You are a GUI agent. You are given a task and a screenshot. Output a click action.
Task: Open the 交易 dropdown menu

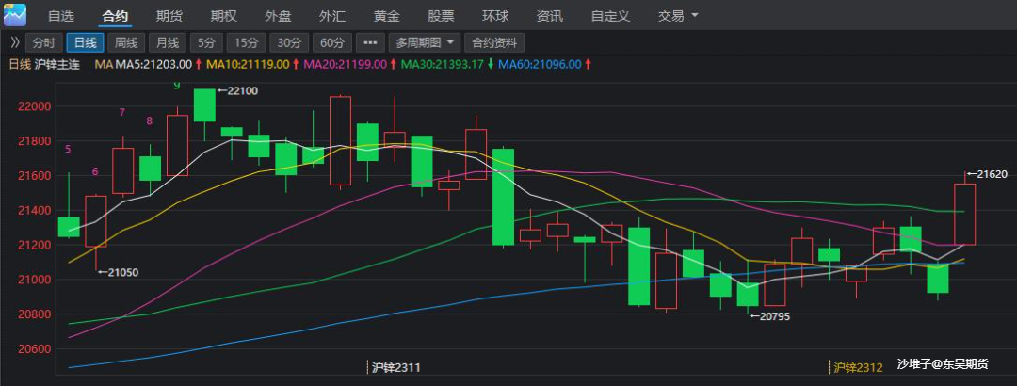tap(678, 16)
